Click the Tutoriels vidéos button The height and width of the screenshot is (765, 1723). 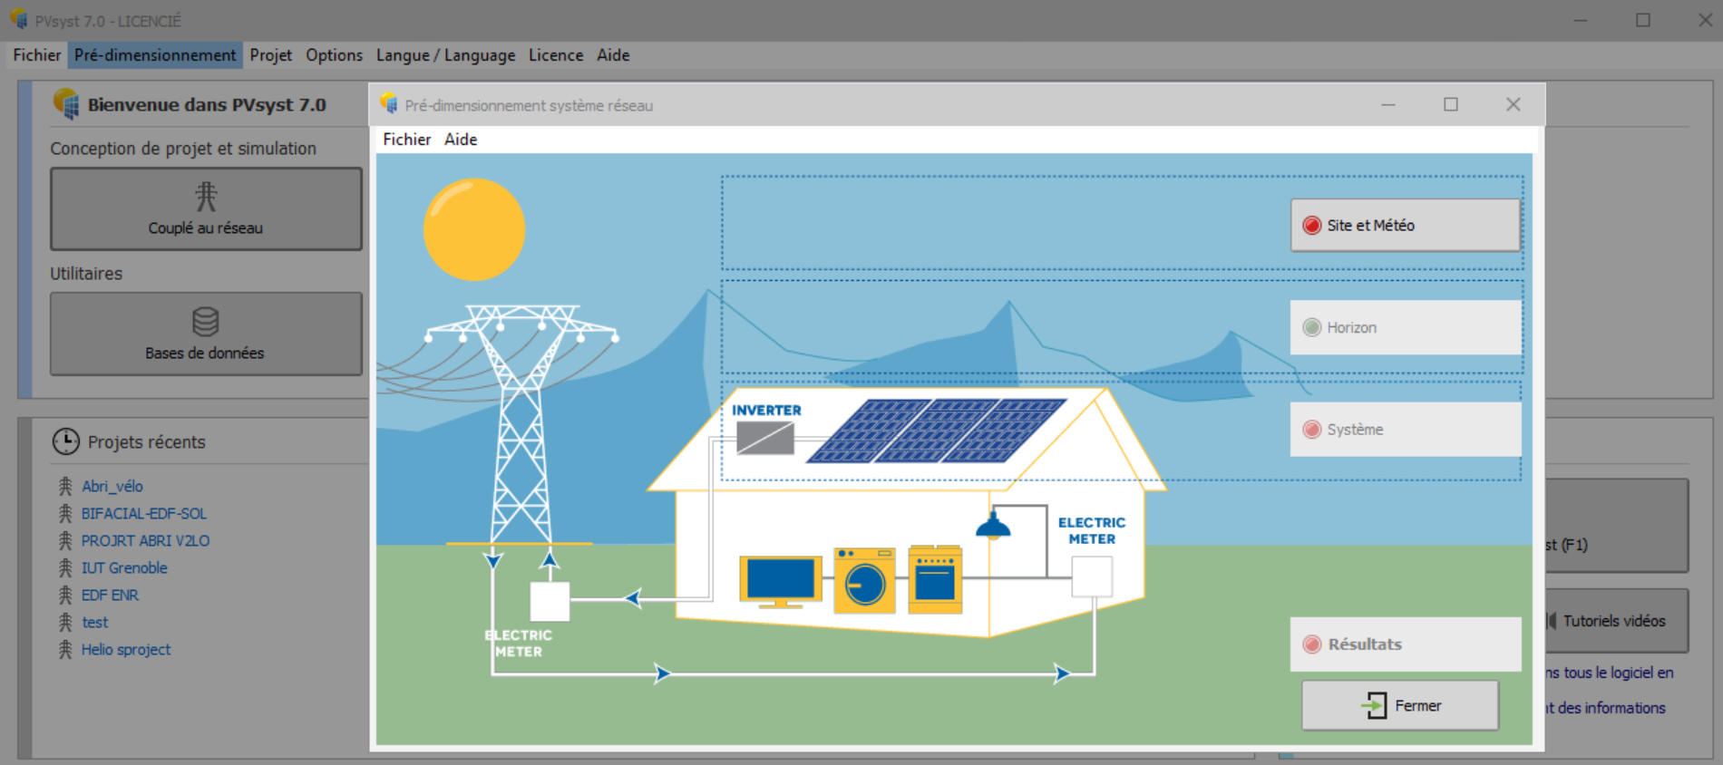coord(1616,621)
